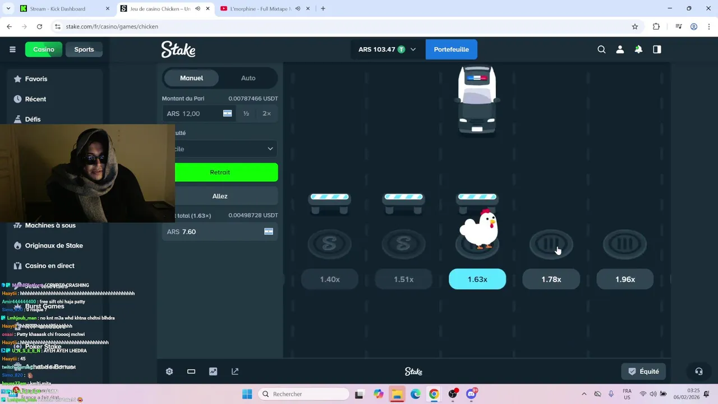Open the ARS 103.47 balance dropdown

388,49
